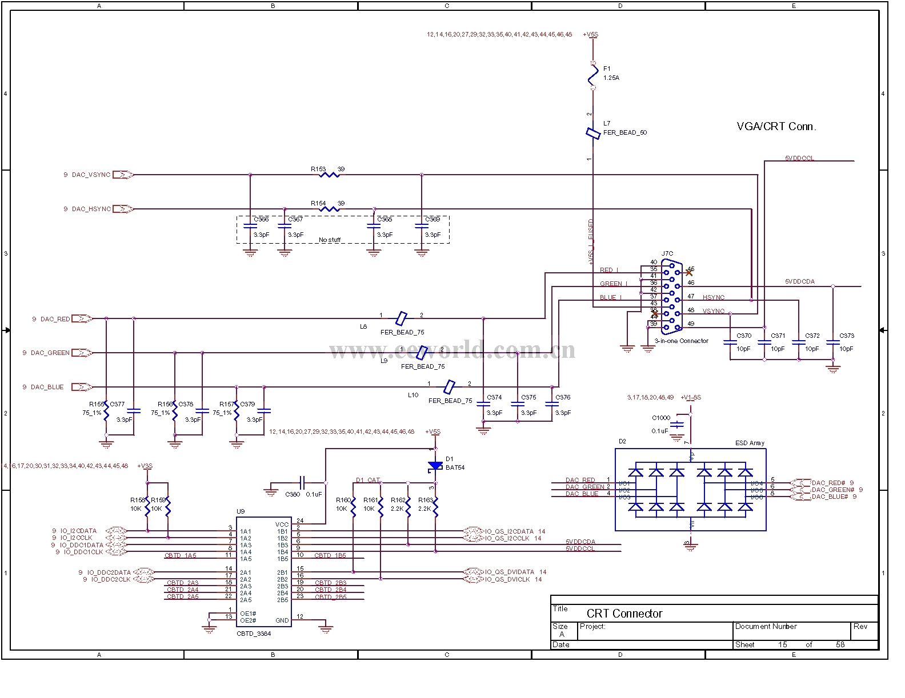Click the '5VDDCCL' net label at top right

coord(799,158)
